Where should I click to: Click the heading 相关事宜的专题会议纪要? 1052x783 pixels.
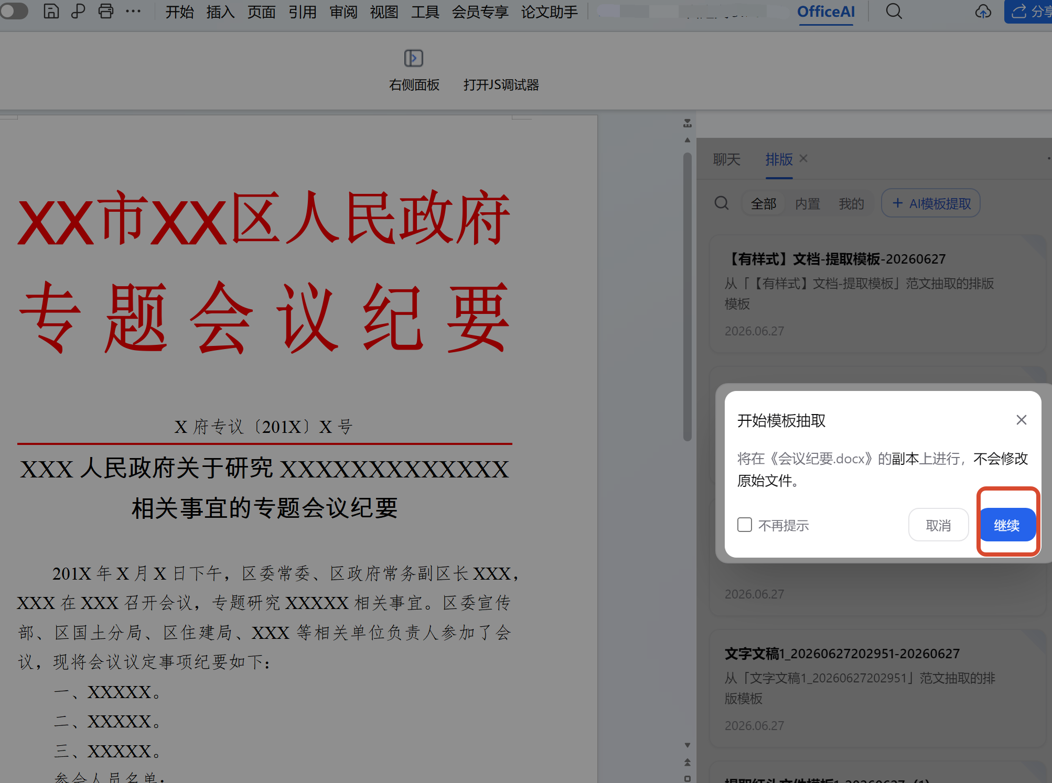(x=265, y=508)
